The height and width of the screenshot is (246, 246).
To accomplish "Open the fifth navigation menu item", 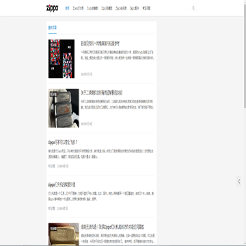I will pyautogui.click(x=121, y=8).
